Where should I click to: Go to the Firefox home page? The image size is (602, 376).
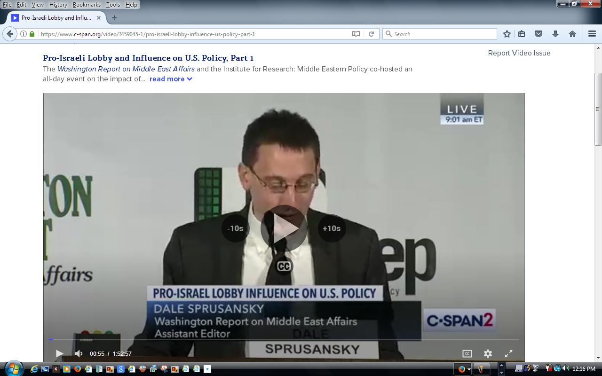(x=572, y=34)
